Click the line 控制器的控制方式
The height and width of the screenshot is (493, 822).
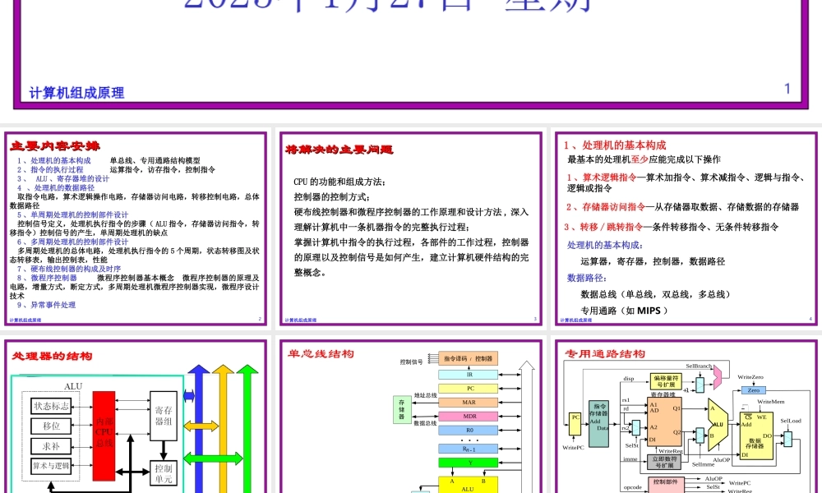(x=332, y=197)
